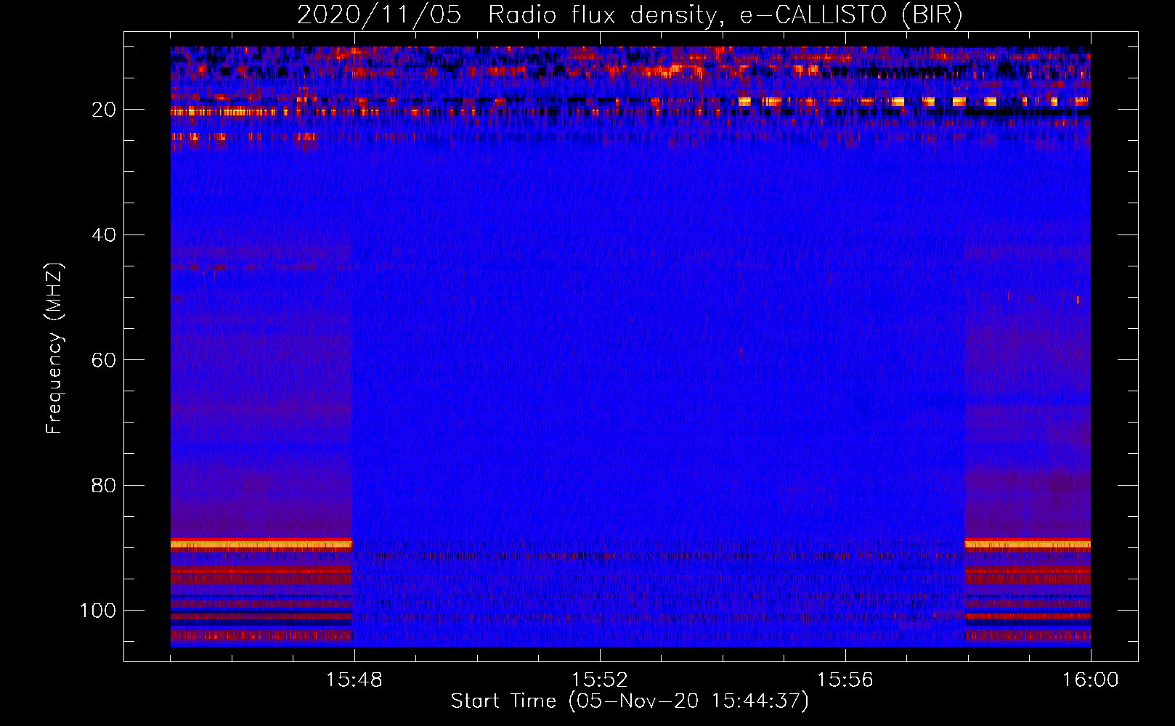
Task: Click the 20 MHz frequency tick label
Action: (104, 110)
